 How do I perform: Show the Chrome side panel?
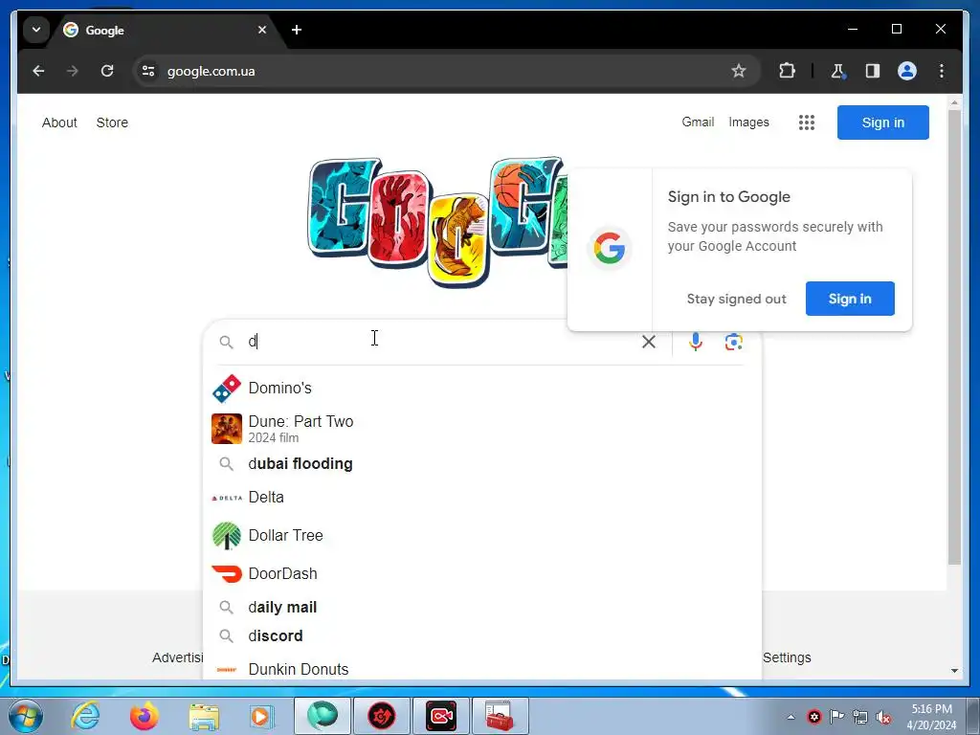(873, 71)
